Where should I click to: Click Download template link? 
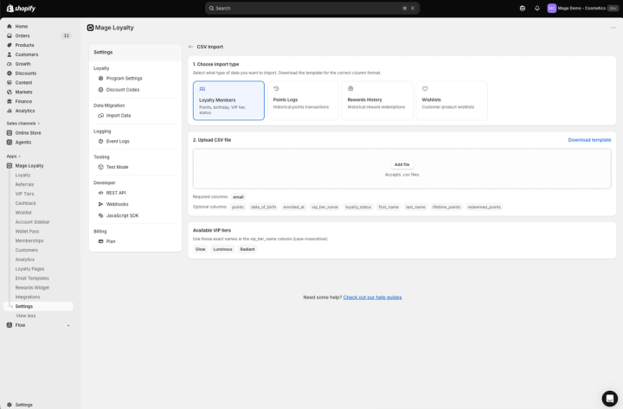pyautogui.click(x=589, y=140)
